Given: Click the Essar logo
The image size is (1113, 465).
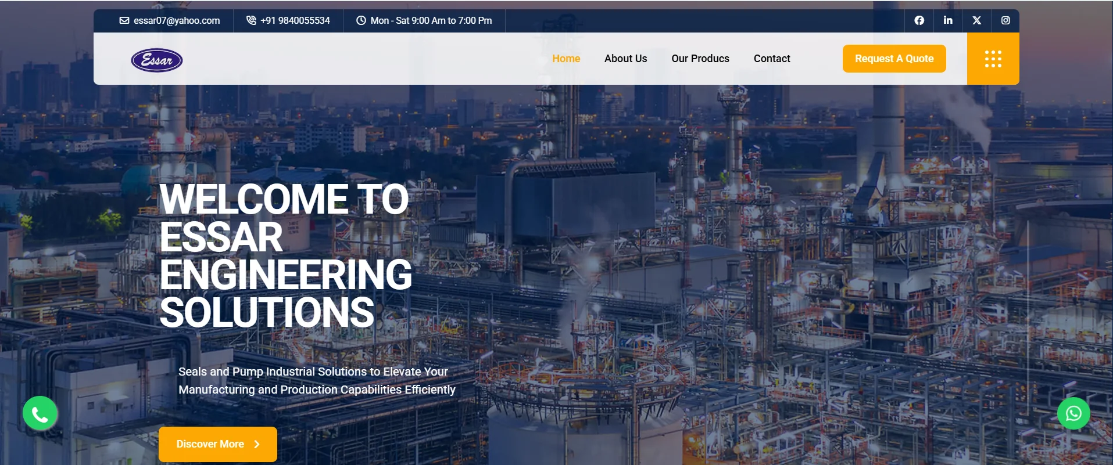Looking at the screenshot, I should tap(157, 60).
